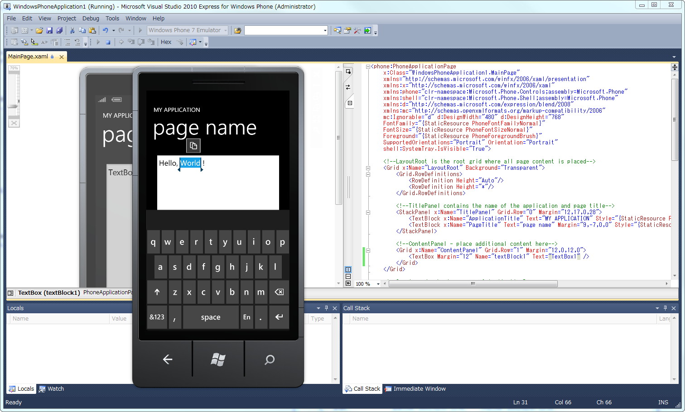This screenshot has width=685, height=412.
Task: Click the Undo arrow icon
Action: click(105, 30)
